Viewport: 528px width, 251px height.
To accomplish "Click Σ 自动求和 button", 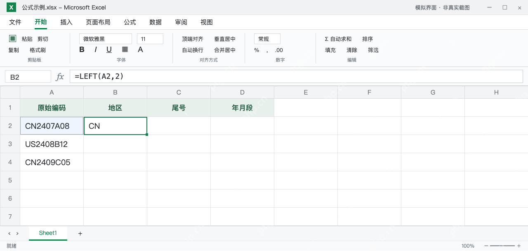I will coord(338,39).
